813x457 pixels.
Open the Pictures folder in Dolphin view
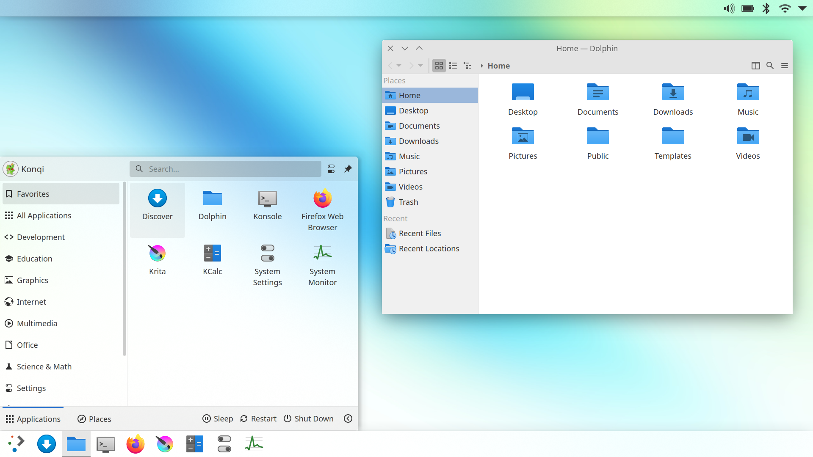tap(523, 143)
